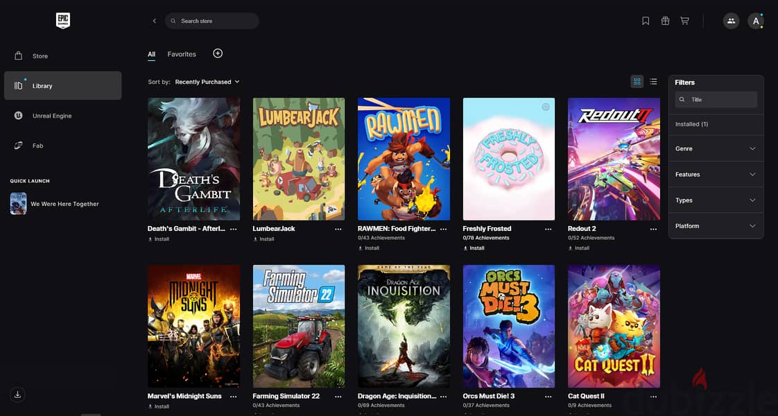Install RAWMEN: Food Fighter
Viewport: 778px width, 416px height.
tap(369, 248)
